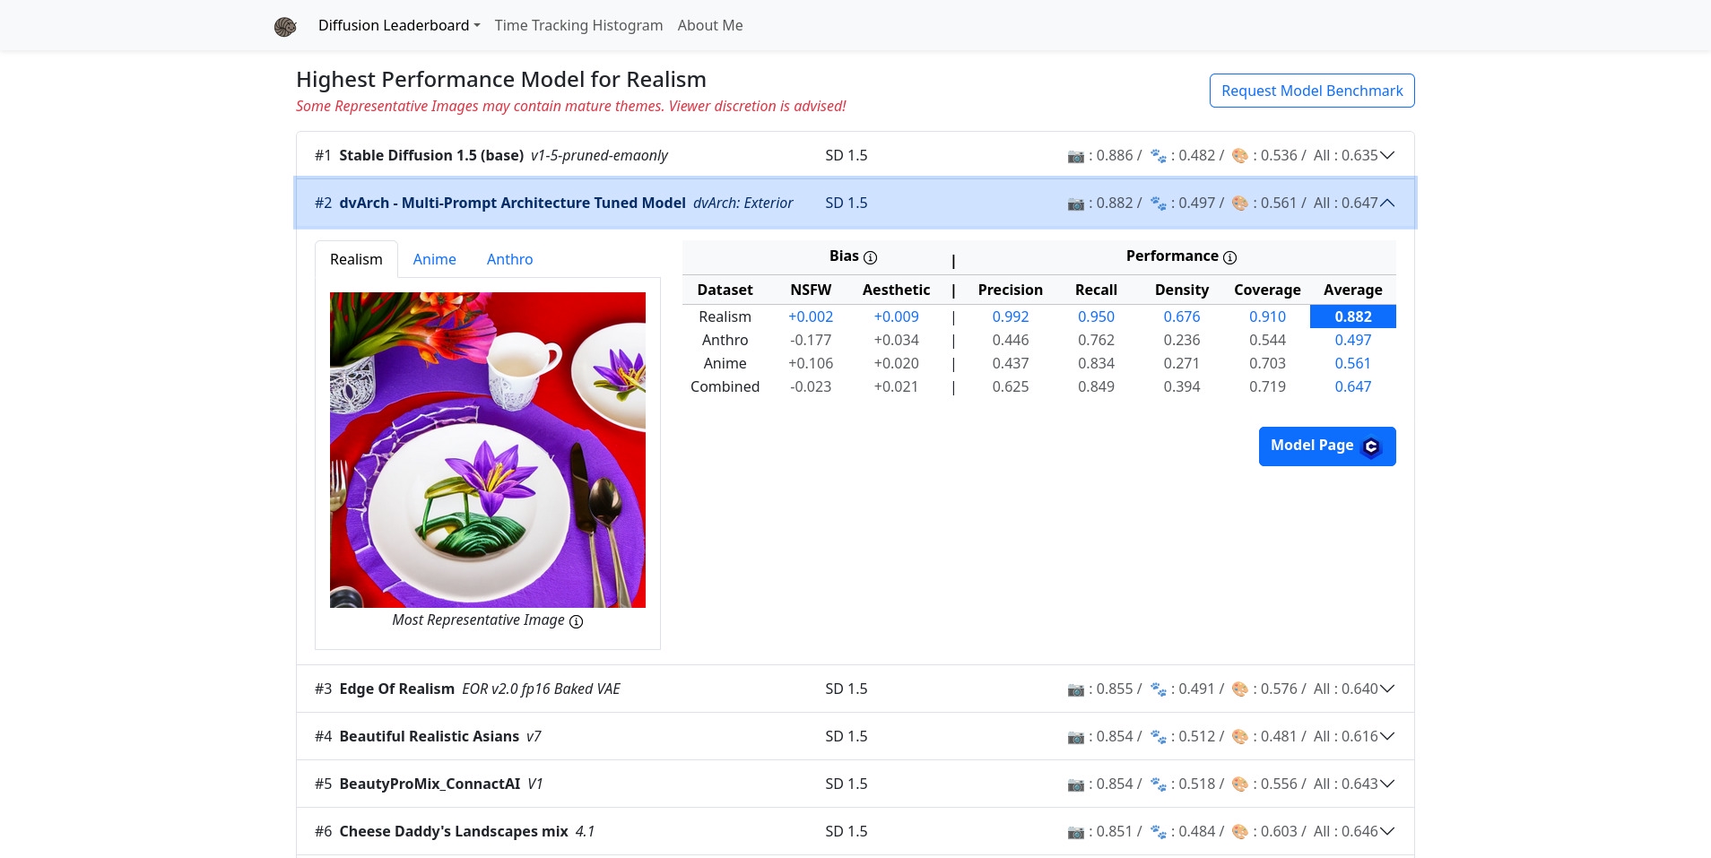Click the camera icon in the Stable Diffusion 1.5 row
Screen dimensions: 1711x858
point(1075,156)
